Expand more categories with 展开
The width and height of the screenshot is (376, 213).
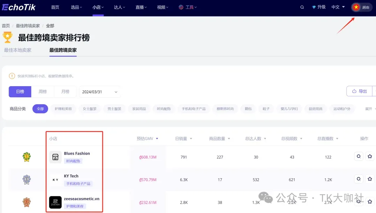tap(370, 109)
